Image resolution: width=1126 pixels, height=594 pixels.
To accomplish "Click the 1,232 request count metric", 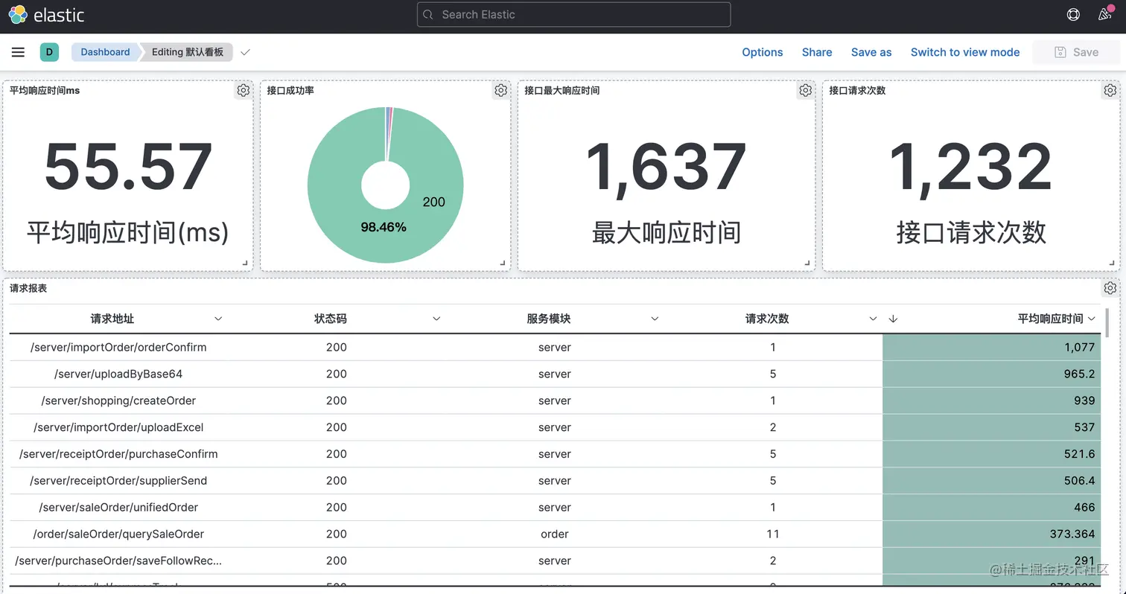I will [x=971, y=168].
